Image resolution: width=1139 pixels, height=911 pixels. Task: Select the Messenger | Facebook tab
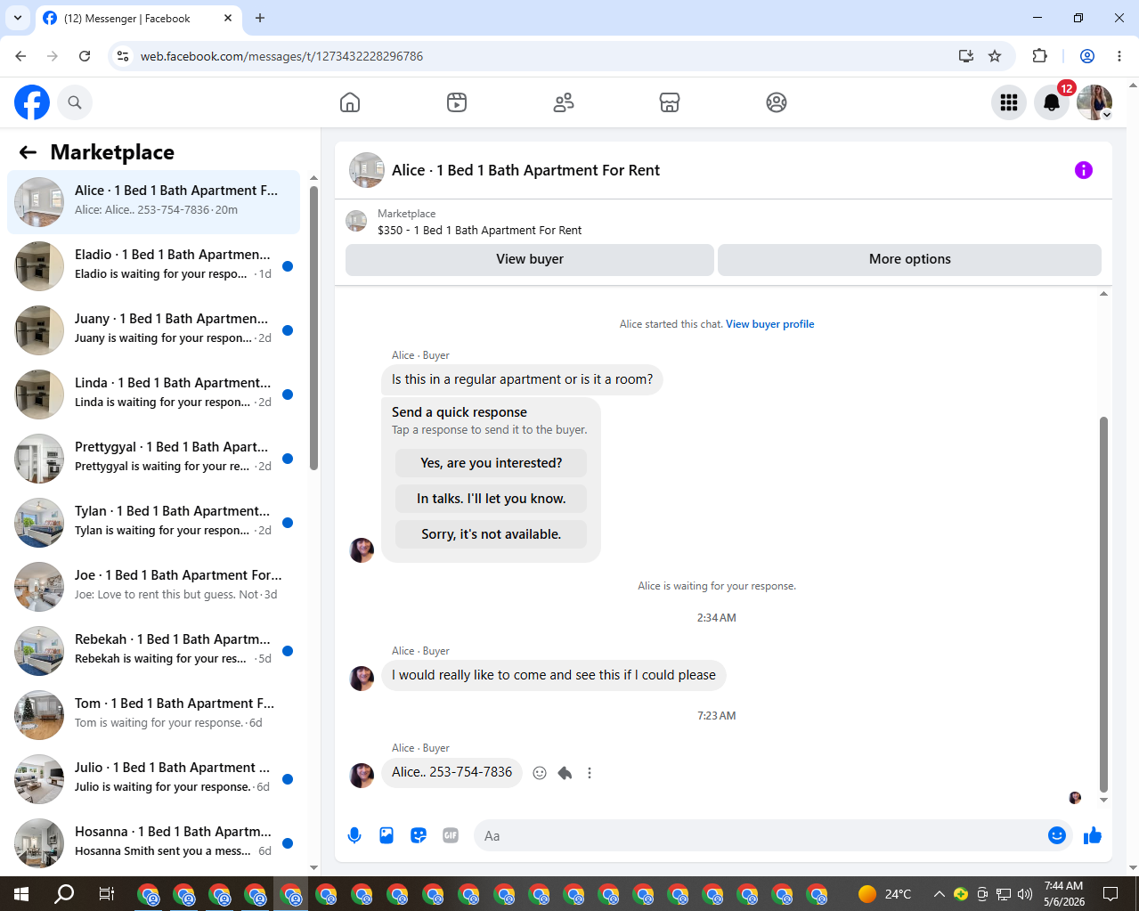pos(138,18)
